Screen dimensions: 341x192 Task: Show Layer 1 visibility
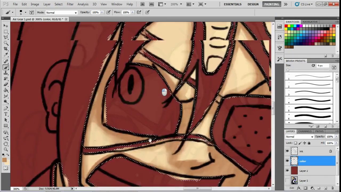point(287,181)
